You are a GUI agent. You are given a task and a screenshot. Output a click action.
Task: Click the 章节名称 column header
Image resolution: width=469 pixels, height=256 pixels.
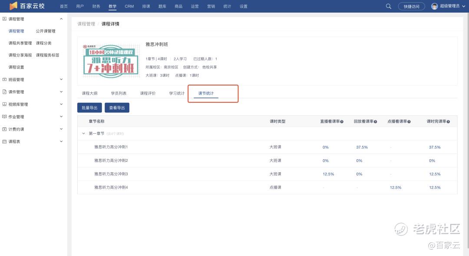click(x=96, y=121)
